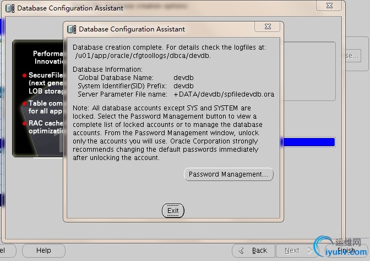Click the Help button at the bottom
The image size is (370, 261).
click(x=43, y=251)
